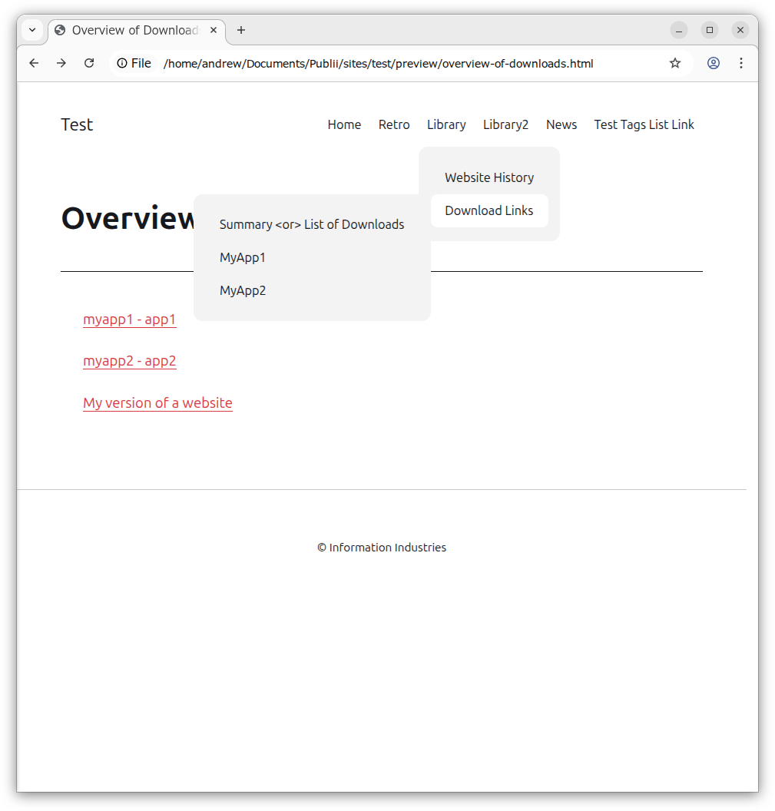Click the browser back arrow
Screen dimensions: 775x811
pos(34,63)
